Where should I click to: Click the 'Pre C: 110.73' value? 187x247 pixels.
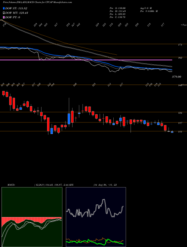coord(117,17)
